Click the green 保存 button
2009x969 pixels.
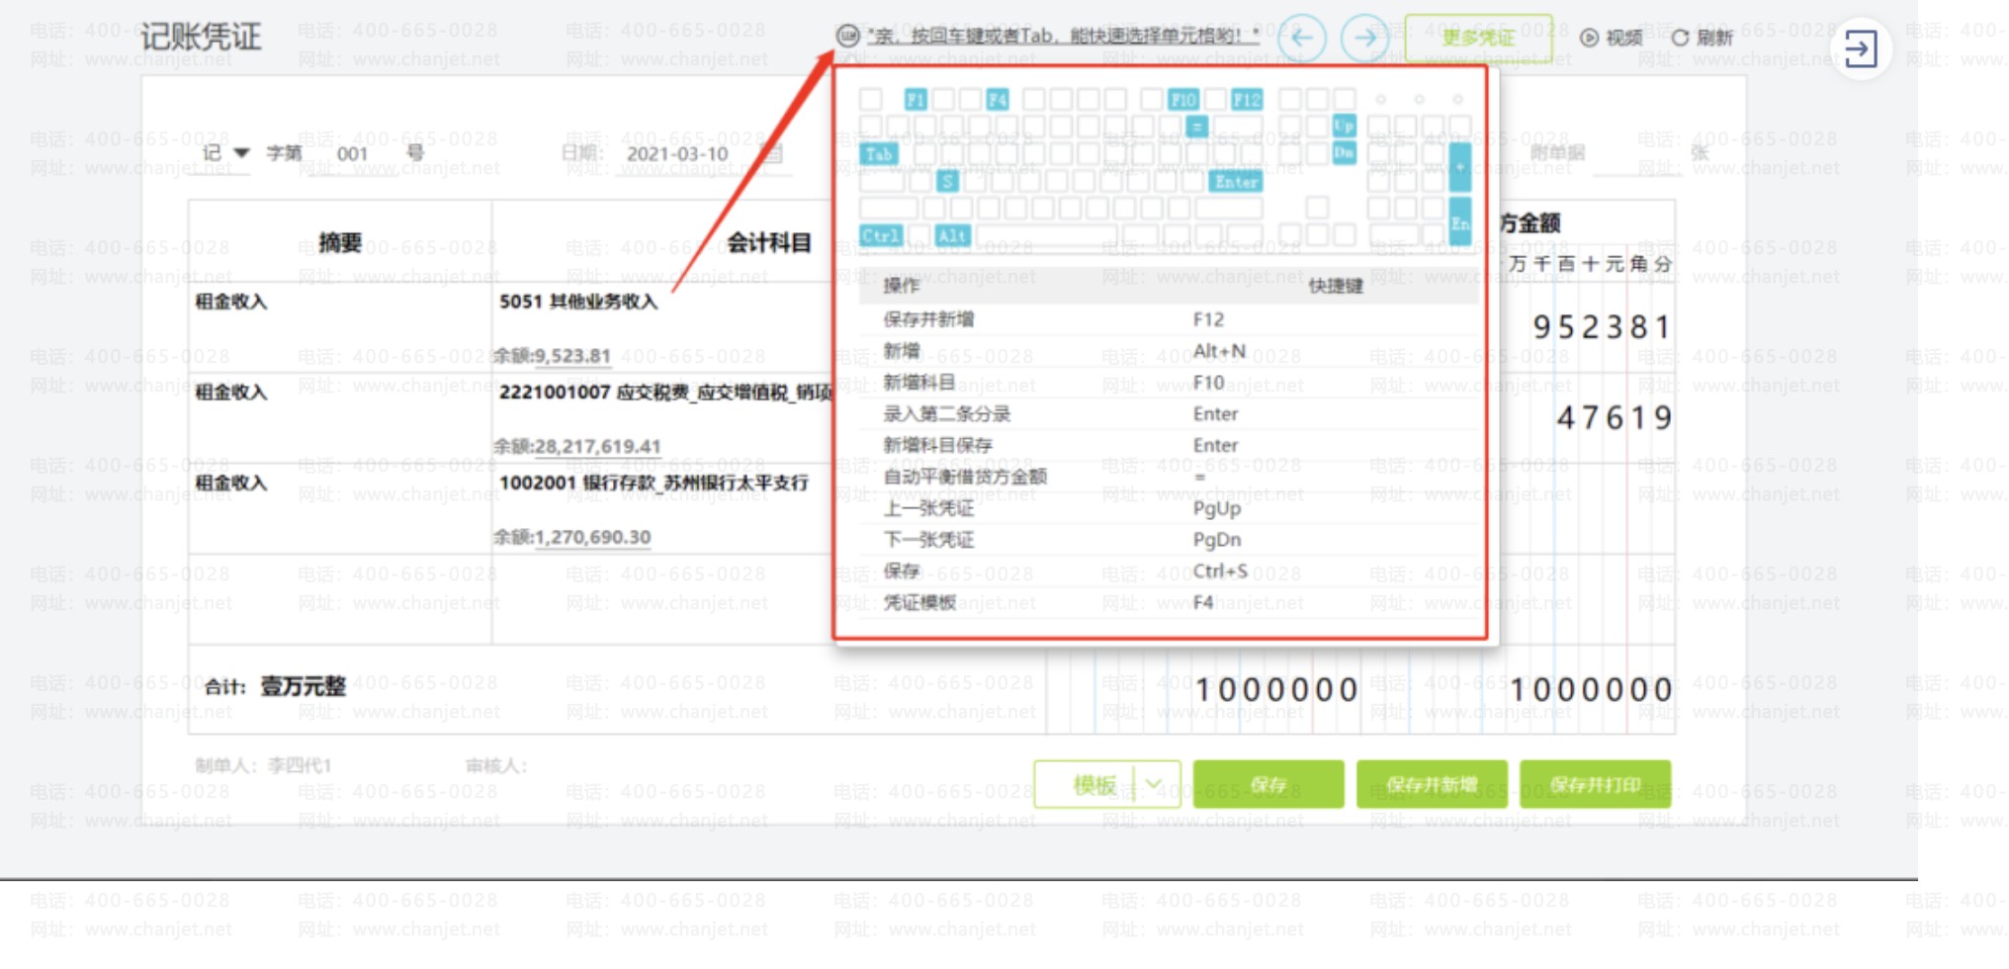[1268, 784]
